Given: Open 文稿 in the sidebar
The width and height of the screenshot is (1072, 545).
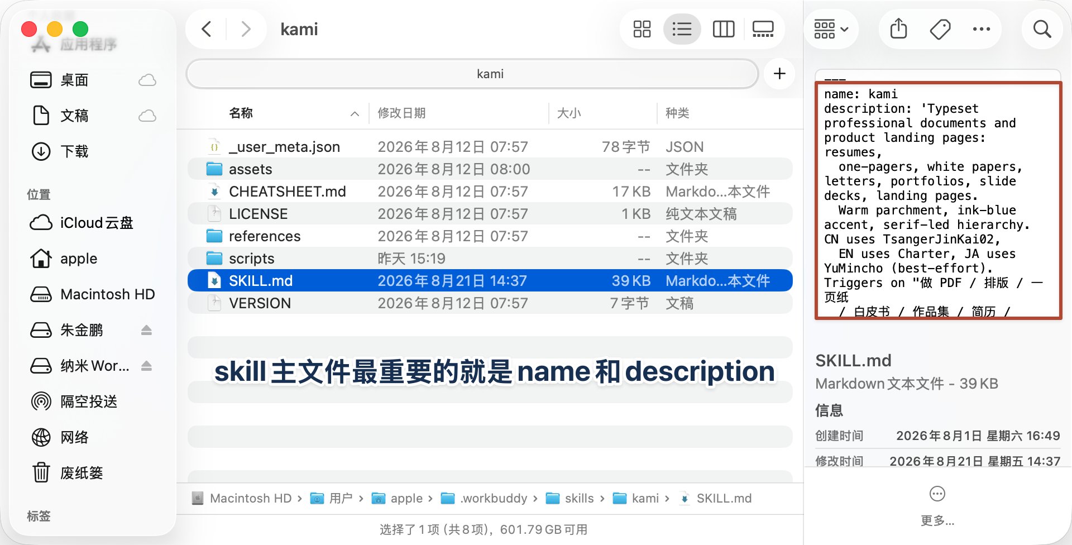Looking at the screenshot, I should coord(74,116).
